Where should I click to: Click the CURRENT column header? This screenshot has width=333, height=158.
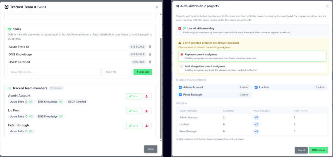pos(229,111)
